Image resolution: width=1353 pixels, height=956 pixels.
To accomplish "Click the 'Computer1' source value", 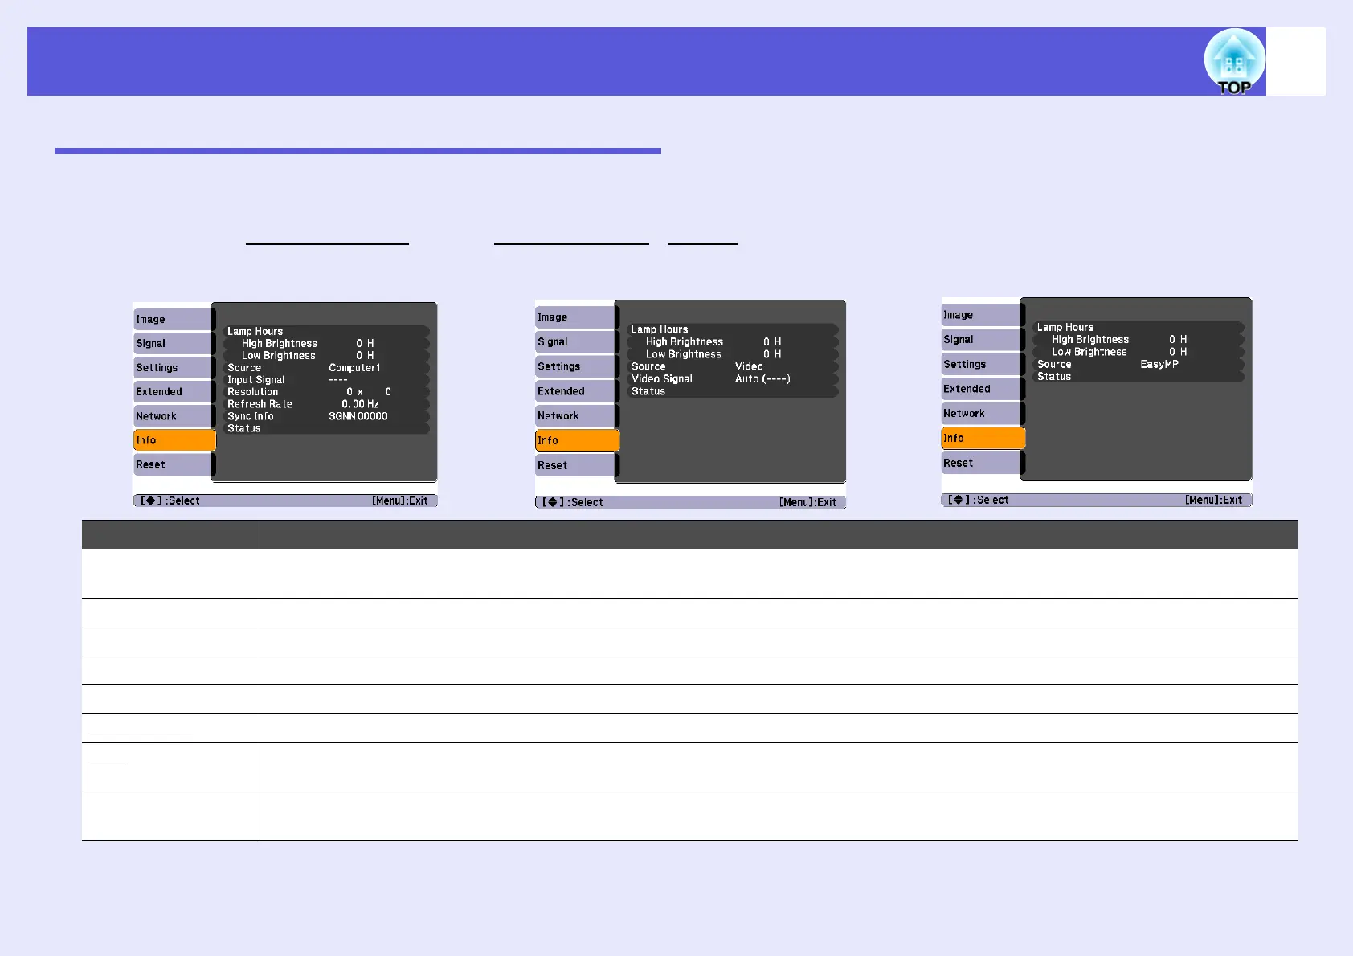I will pyautogui.click(x=354, y=368).
